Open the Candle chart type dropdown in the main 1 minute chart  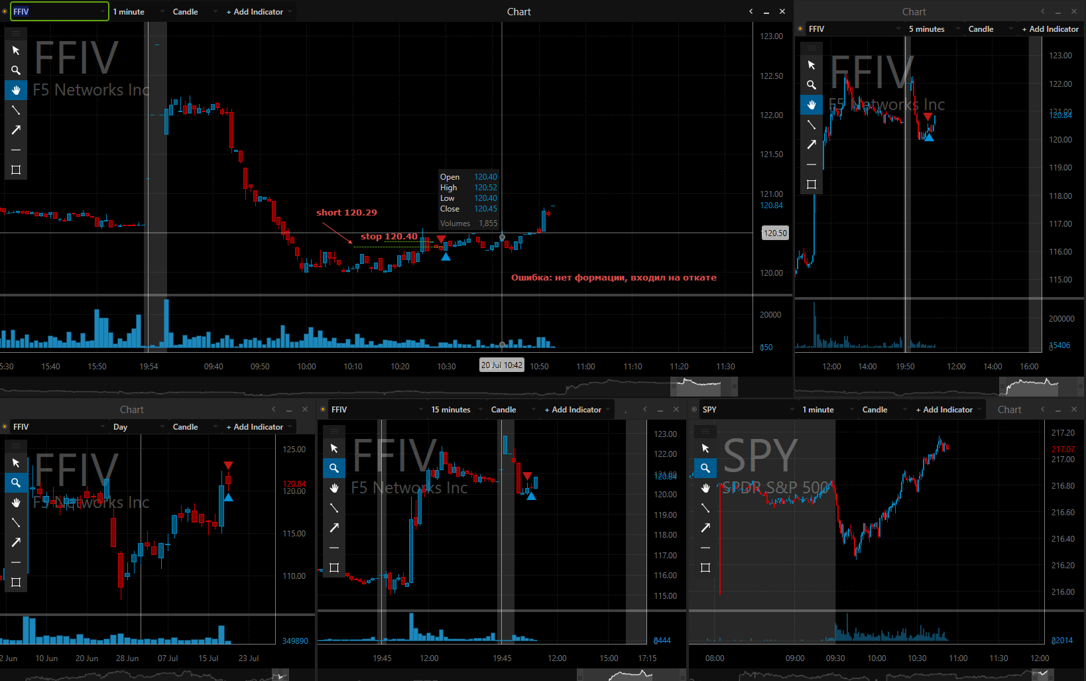[194, 12]
